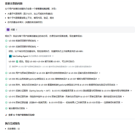135x133 pixels.
Task: Click the party popper emoji icon
Action: click(x=6, y=115)
